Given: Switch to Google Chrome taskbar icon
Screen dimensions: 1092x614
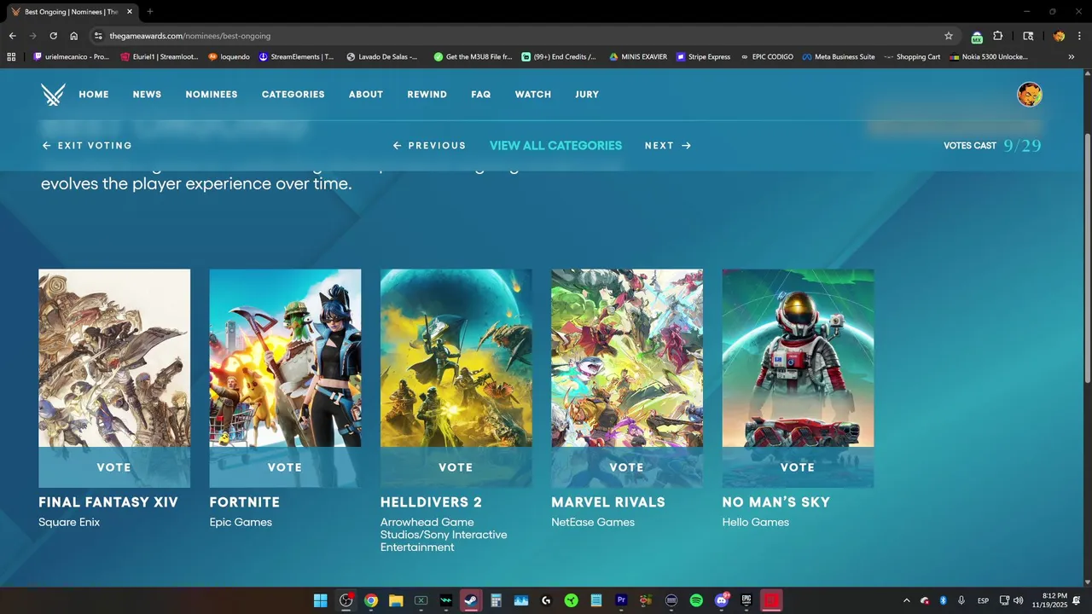Looking at the screenshot, I should pos(371,600).
